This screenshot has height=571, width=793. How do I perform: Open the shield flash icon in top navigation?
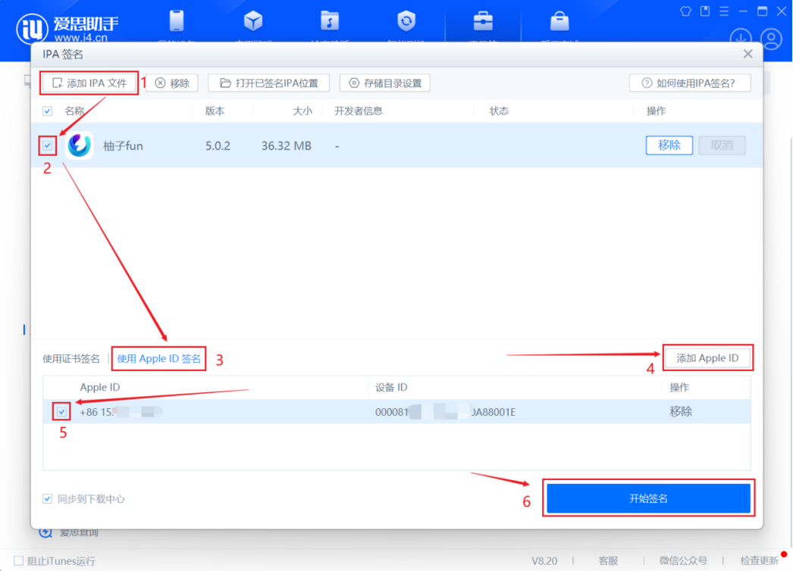[x=406, y=21]
